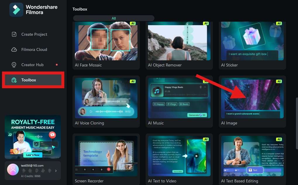Viewport: 298px width, 185px height.
Task: Click the AI Text to Video label
Action: [162, 181]
